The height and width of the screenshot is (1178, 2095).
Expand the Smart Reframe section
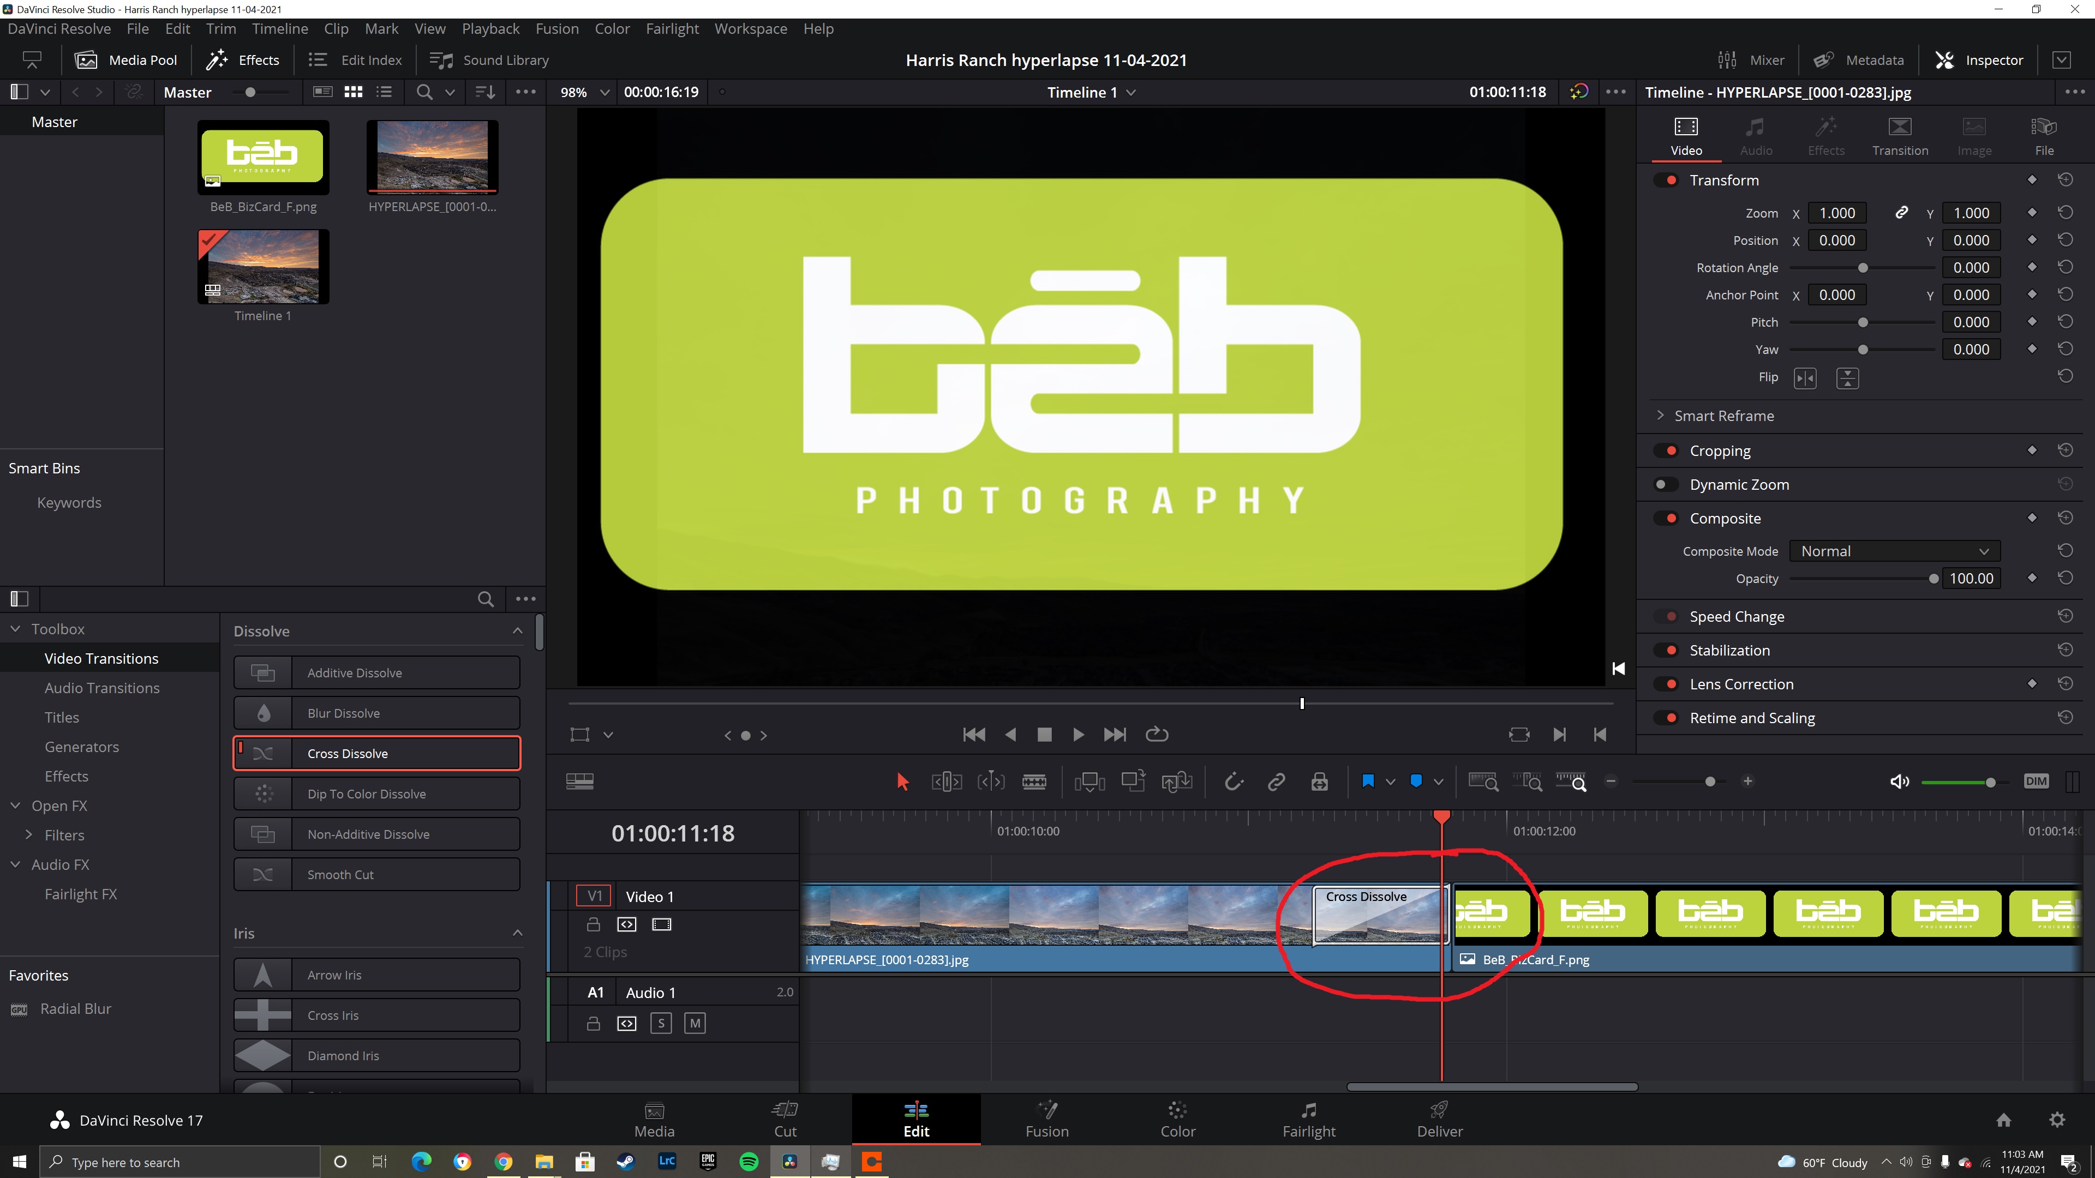point(1660,416)
